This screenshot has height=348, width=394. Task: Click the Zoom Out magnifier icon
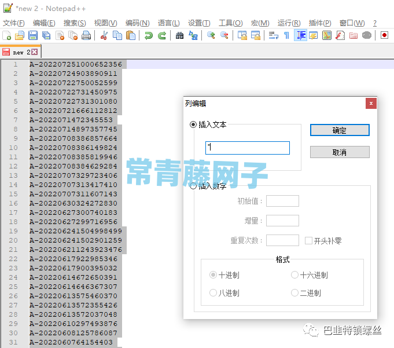point(224,35)
